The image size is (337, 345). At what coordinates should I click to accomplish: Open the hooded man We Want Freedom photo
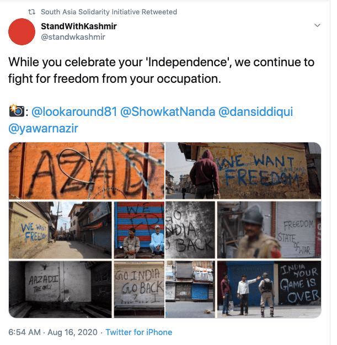coord(243,171)
